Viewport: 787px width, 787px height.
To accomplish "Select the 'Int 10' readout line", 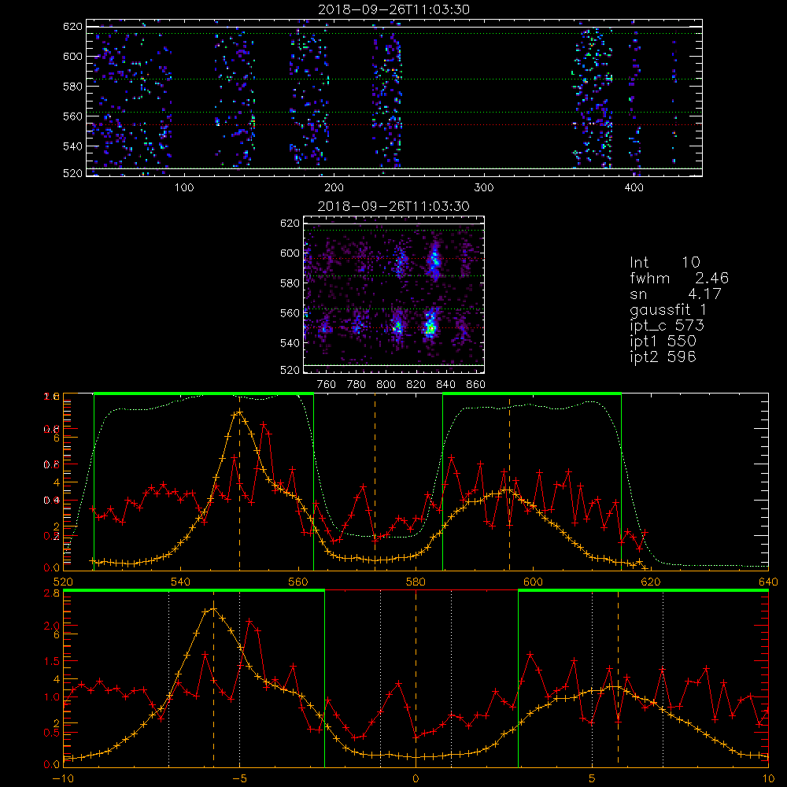I will (x=665, y=263).
